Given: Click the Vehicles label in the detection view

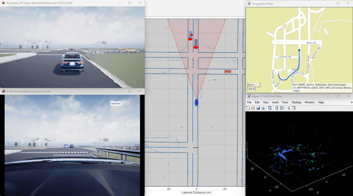Looking at the screenshot, I should (x=116, y=103).
